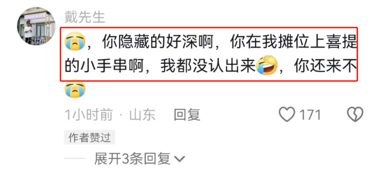
Task: Open 戴先生's profile avatar
Action: click(36, 26)
